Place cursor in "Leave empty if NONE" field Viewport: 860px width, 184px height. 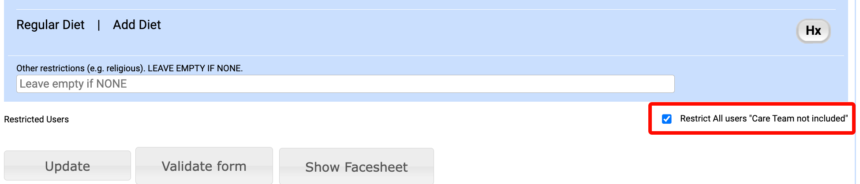345,84
